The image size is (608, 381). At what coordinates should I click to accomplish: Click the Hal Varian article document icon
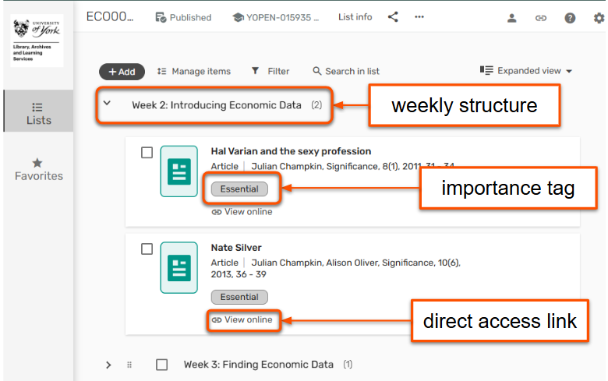[179, 171]
